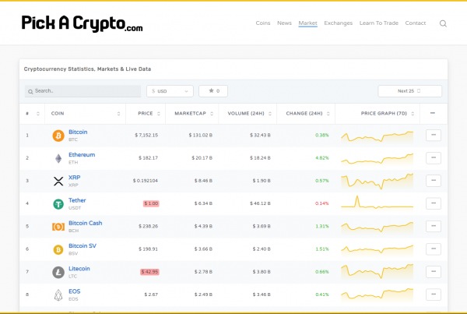Click the XRP price $ 0.192104
Viewport: 467px width, 314px height.
pos(146,181)
